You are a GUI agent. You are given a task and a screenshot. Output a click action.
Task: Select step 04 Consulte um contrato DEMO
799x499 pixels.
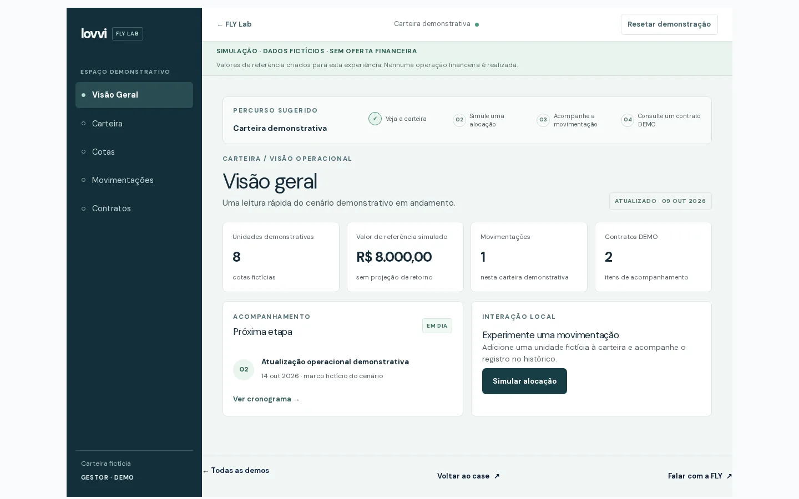(x=661, y=120)
